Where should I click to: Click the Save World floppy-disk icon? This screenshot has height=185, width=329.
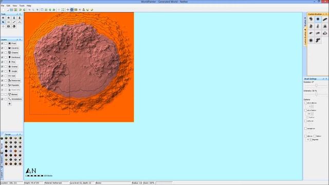click(x=11, y=10)
